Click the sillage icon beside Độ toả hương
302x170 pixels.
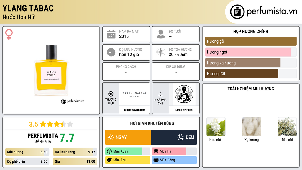click(161, 52)
